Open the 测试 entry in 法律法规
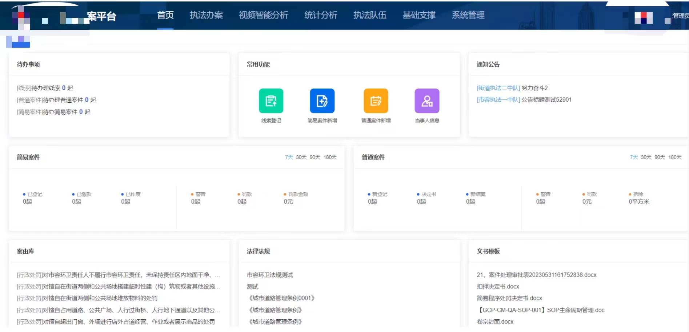The image size is (689, 332). pos(253,287)
